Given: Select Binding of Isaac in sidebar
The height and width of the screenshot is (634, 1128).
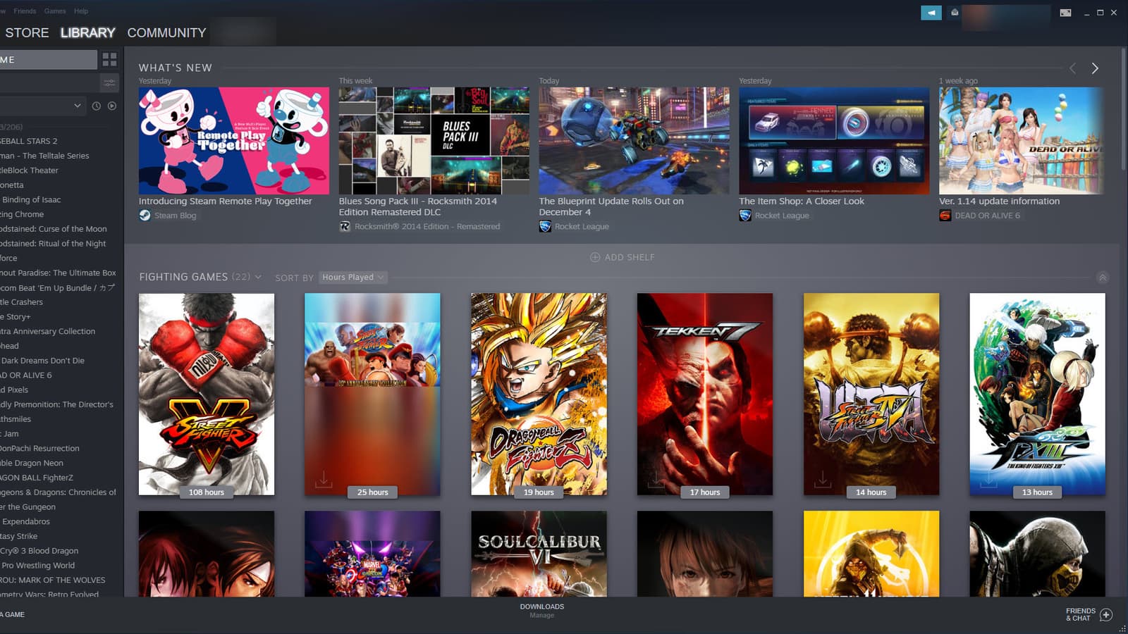Looking at the screenshot, I should click(31, 199).
